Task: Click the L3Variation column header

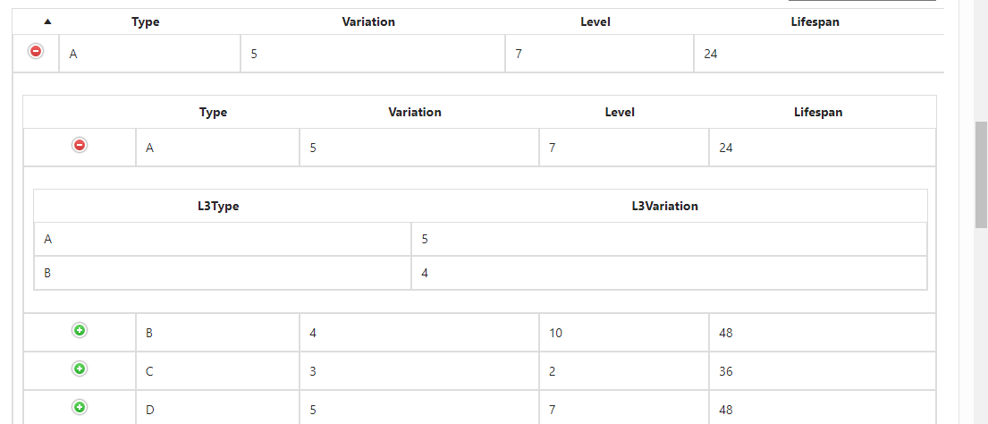Action: [664, 206]
